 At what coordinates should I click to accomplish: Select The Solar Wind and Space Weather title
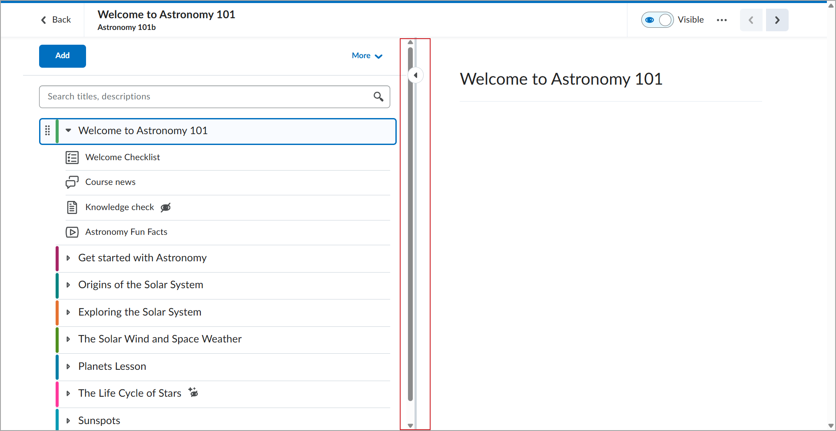click(160, 339)
